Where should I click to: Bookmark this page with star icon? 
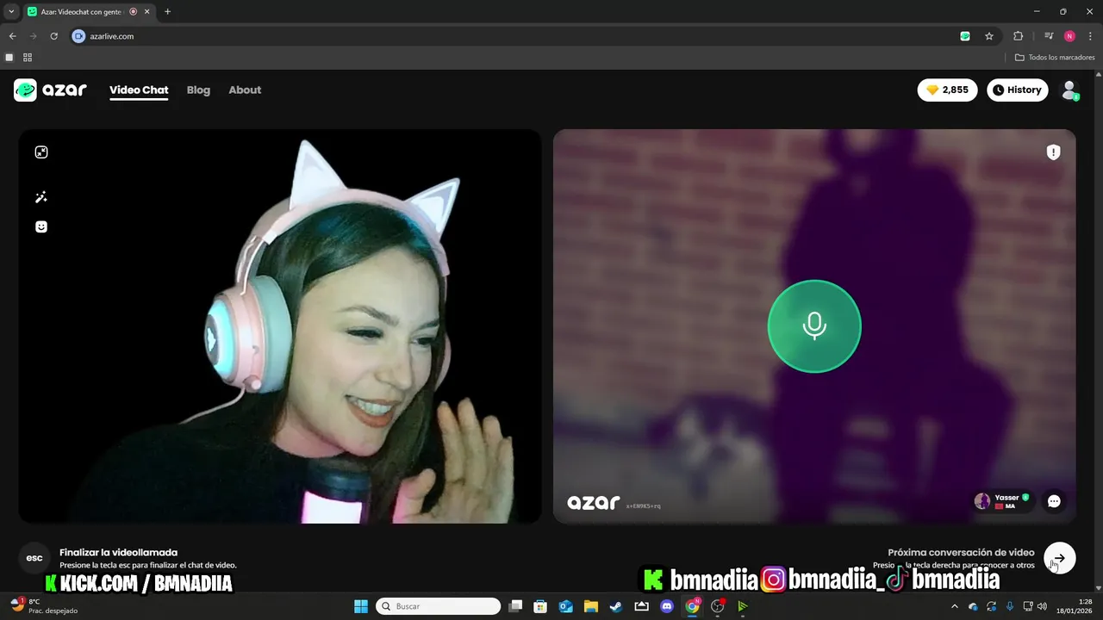click(989, 36)
